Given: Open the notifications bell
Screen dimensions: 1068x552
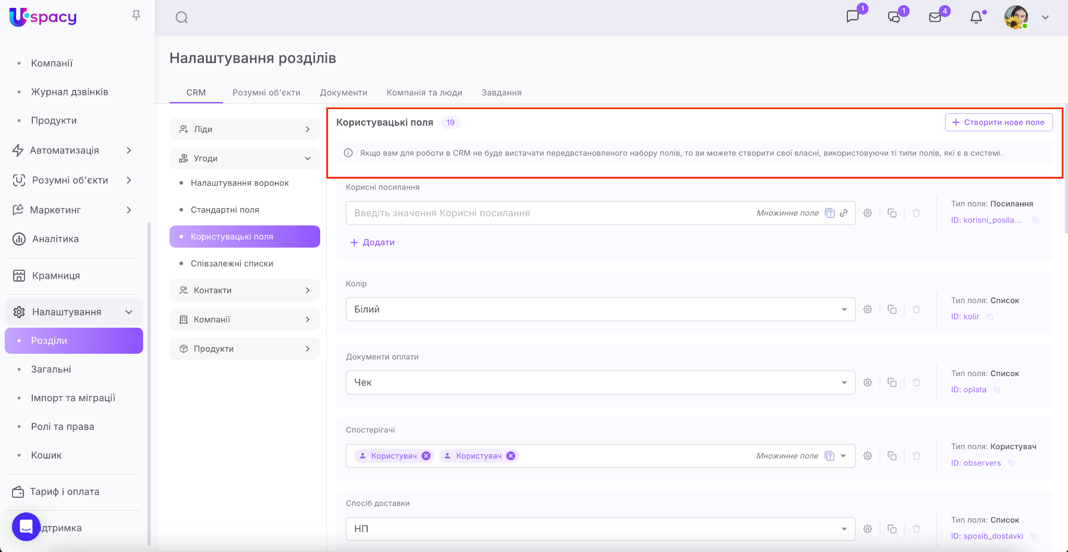Looking at the screenshot, I should point(976,18).
